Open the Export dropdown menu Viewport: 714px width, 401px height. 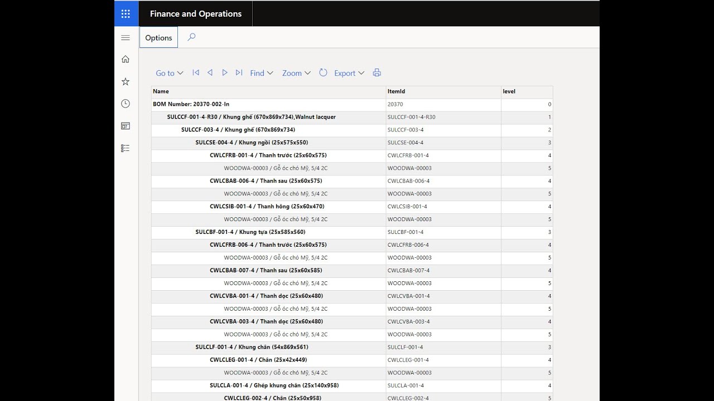(x=349, y=73)
